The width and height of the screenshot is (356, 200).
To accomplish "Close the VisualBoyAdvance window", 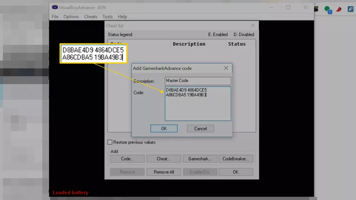I will (305, 8).
